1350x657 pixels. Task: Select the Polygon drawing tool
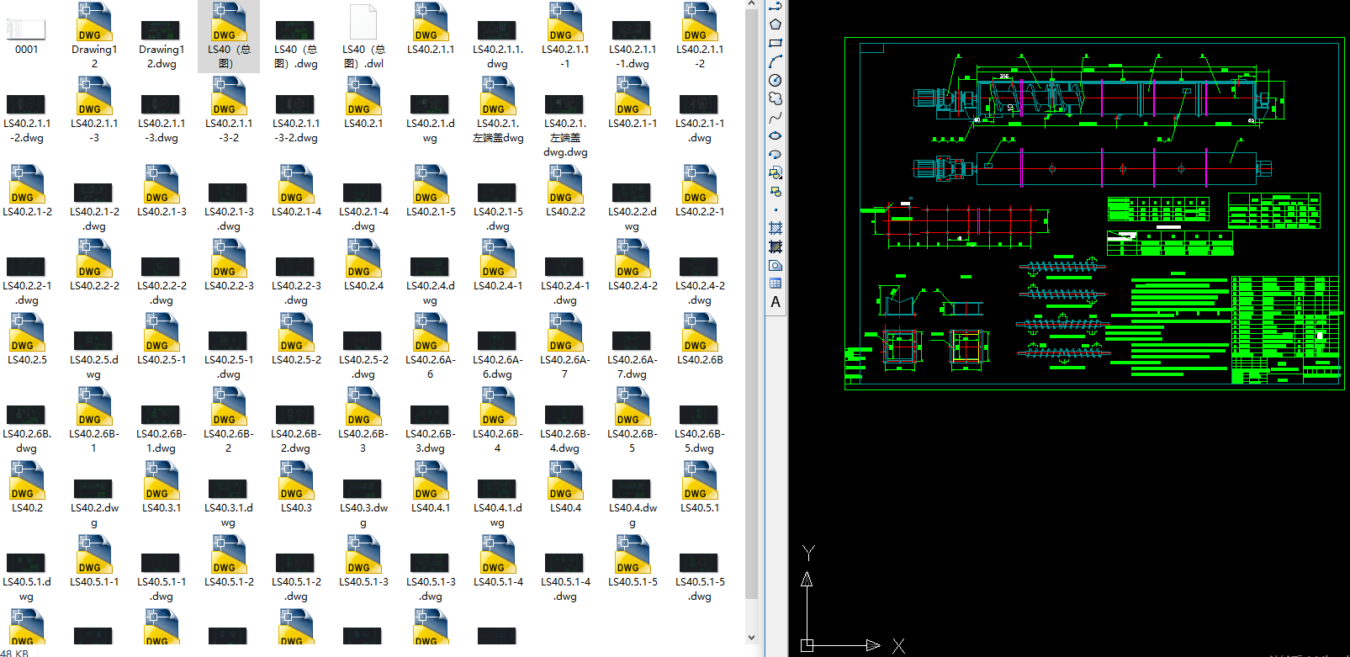[x=776, y=24]
